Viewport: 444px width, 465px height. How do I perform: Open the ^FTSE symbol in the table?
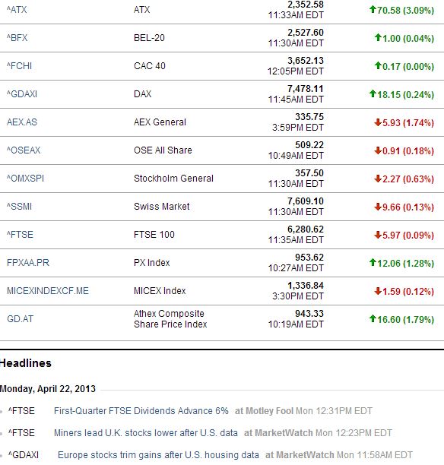(20, 235)
